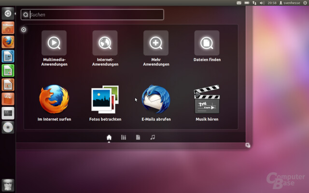Close the Dash with the X button
309x193 pixels.
(x=24, y=30)
